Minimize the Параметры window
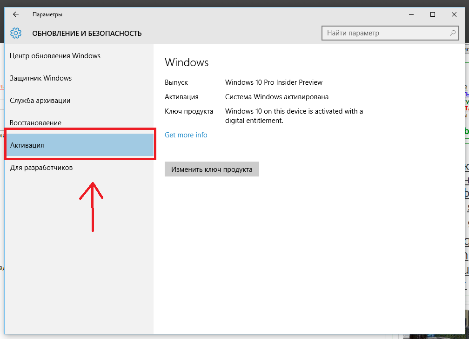 [411, 14]
